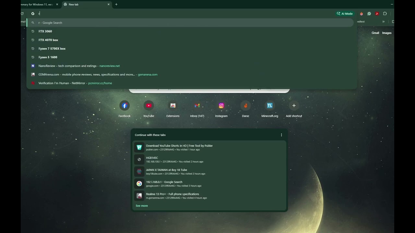Click the GSMArena favicon beside Realme 13 Pro+

click(139, 196)
